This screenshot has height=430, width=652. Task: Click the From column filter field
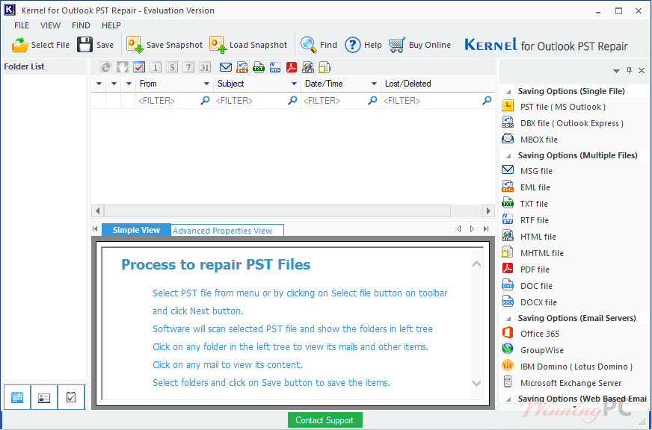coord(174,101)
